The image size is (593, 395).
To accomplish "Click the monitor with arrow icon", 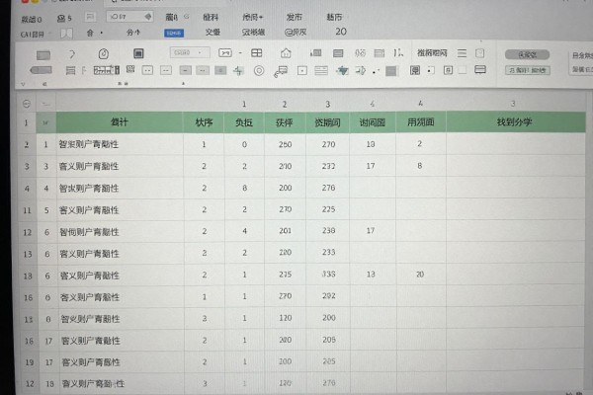I will click(281, 71).
